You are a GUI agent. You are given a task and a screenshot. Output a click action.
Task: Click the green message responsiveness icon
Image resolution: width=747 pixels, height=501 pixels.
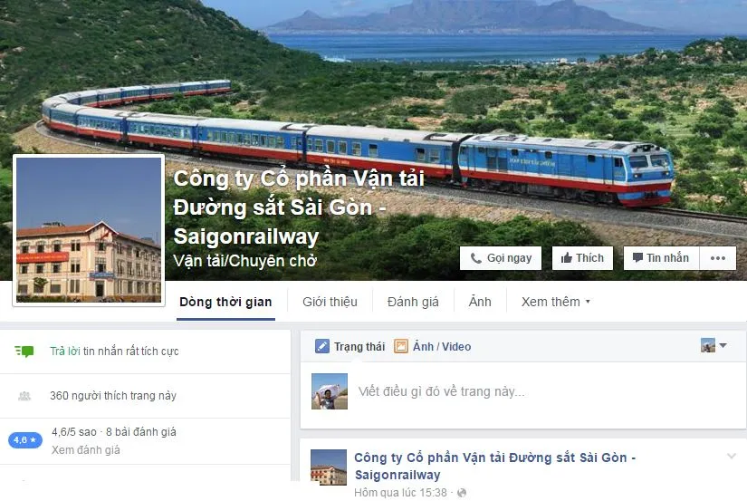pyautogui.click(x=24, y=352)
